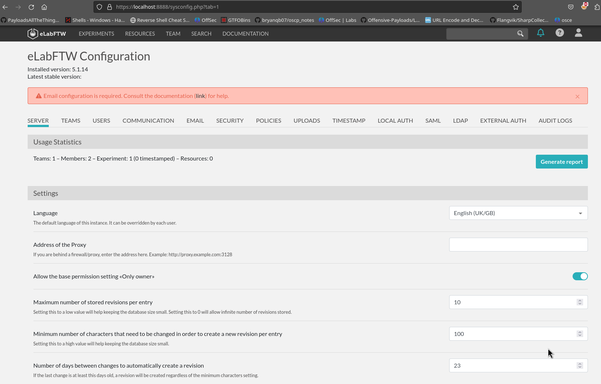Open the osce bookmark

click(x=563, y=20)
